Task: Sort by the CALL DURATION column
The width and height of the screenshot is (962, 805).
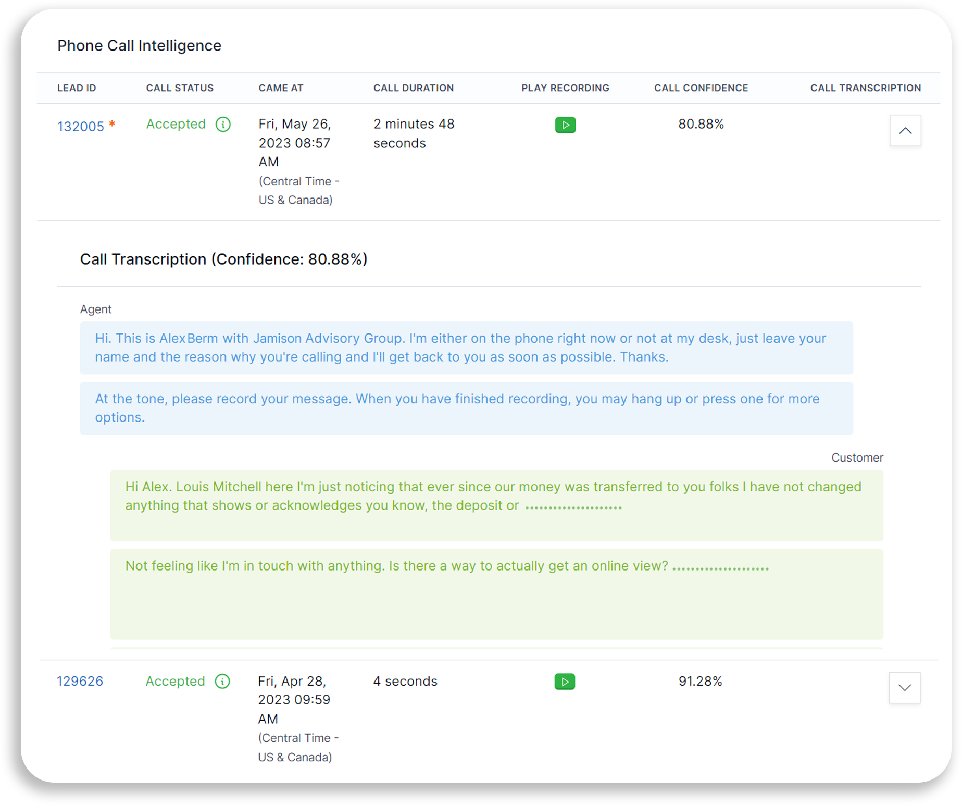Action: (x=413, y=88)
